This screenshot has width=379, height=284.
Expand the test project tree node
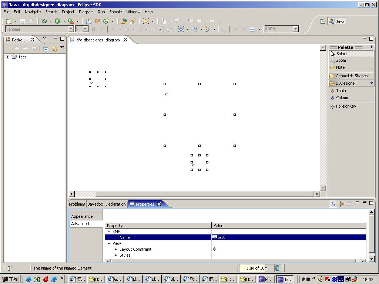(x=7, y=57)
